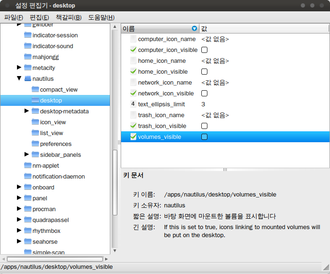The height and width of the screenshot is (274, 330).
Task: Click the tree scrollbar down arrow
Action: [115, 251]
